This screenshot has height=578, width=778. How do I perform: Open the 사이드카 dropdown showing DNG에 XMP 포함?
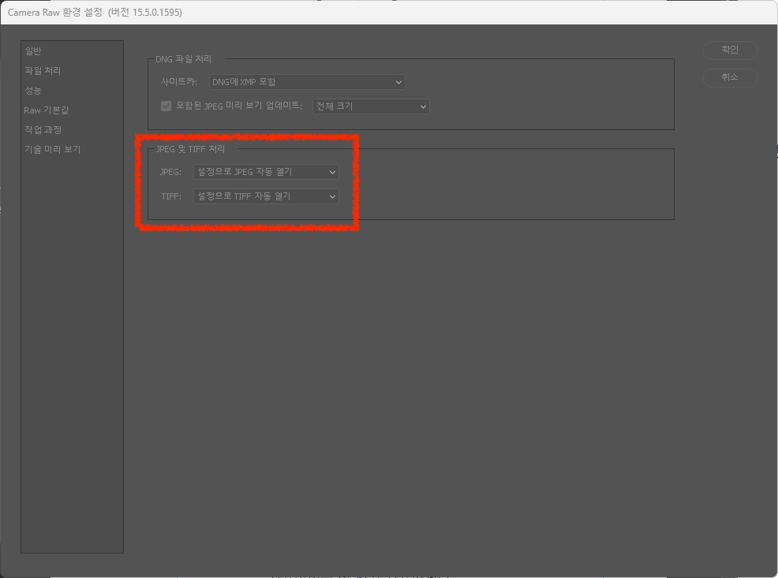[x=307, y=82]
